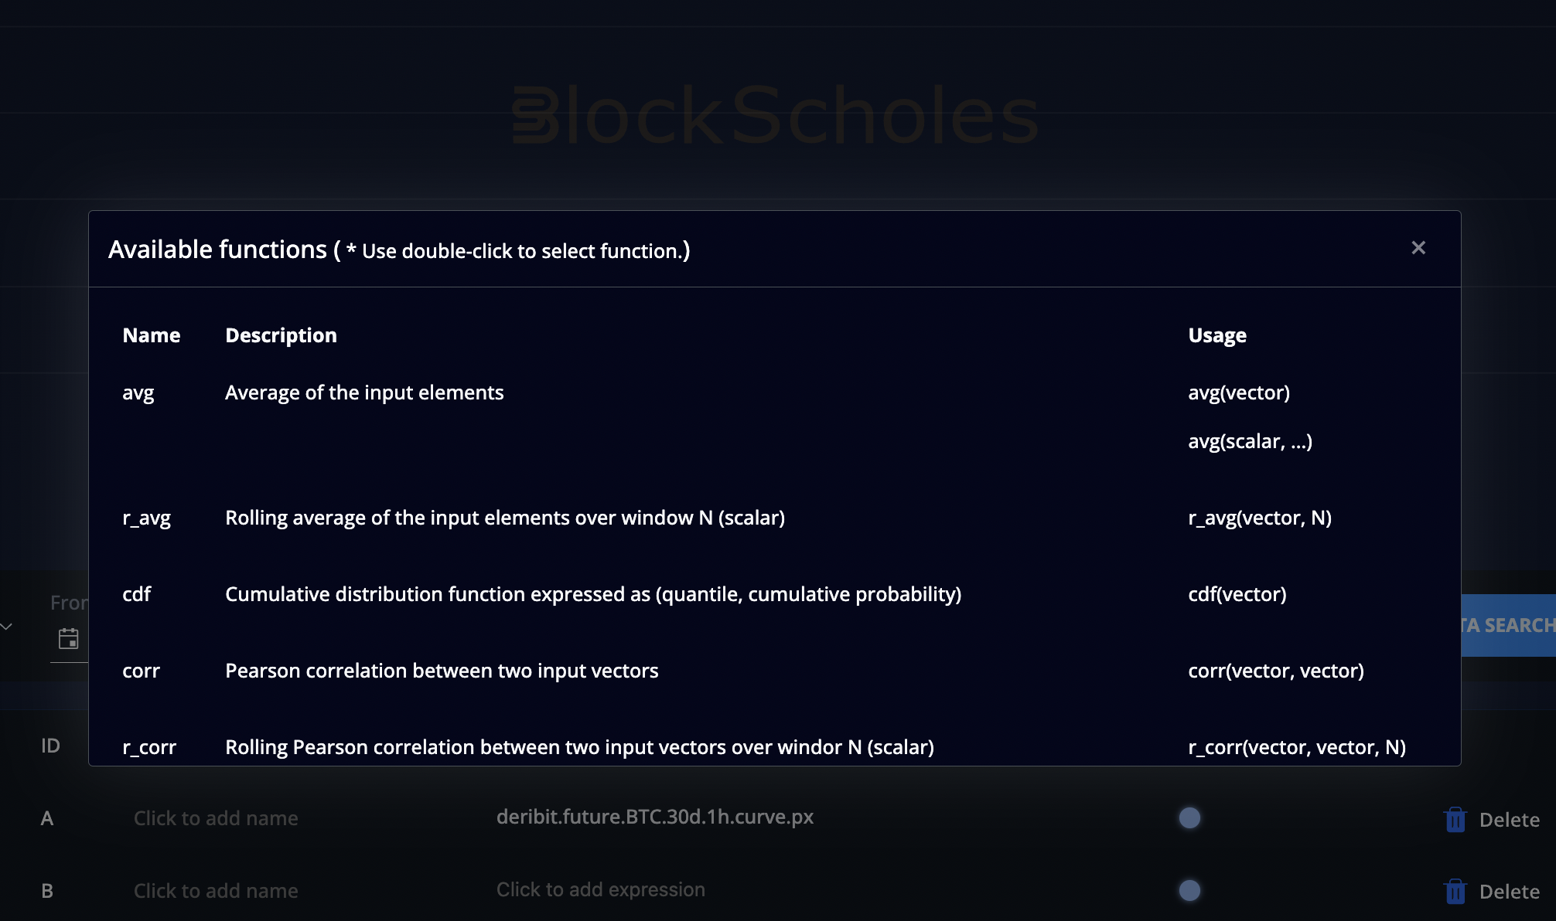This screenshot has width=1556, height=921.
Task: Open the color dot for row B
Action: coord(1189,890)
